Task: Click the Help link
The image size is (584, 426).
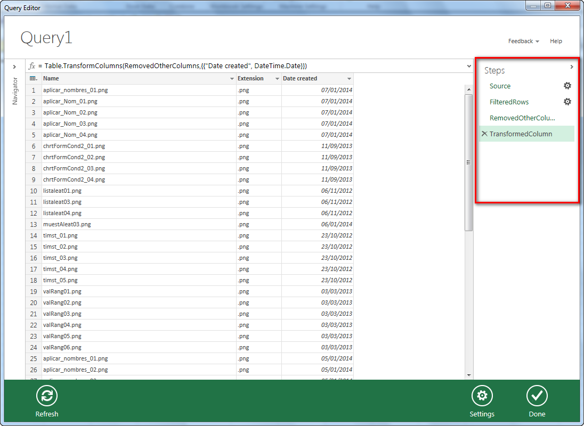Action: 556,42
